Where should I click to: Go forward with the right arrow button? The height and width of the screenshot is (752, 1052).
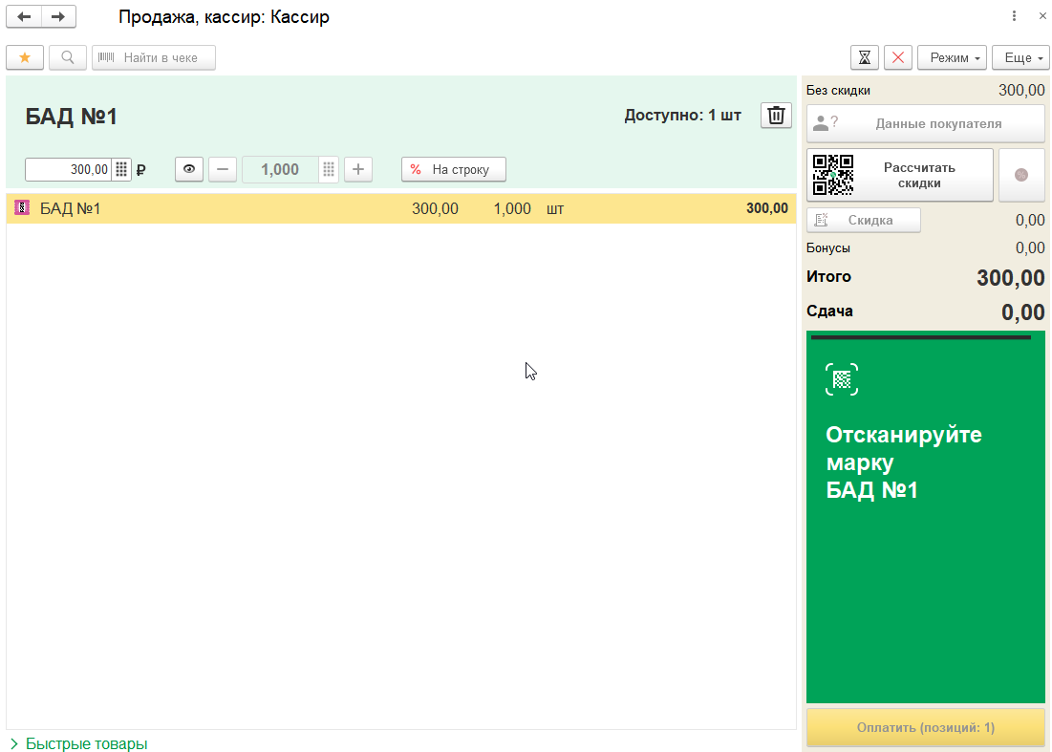pyautogui.click(x=58, y=17)
